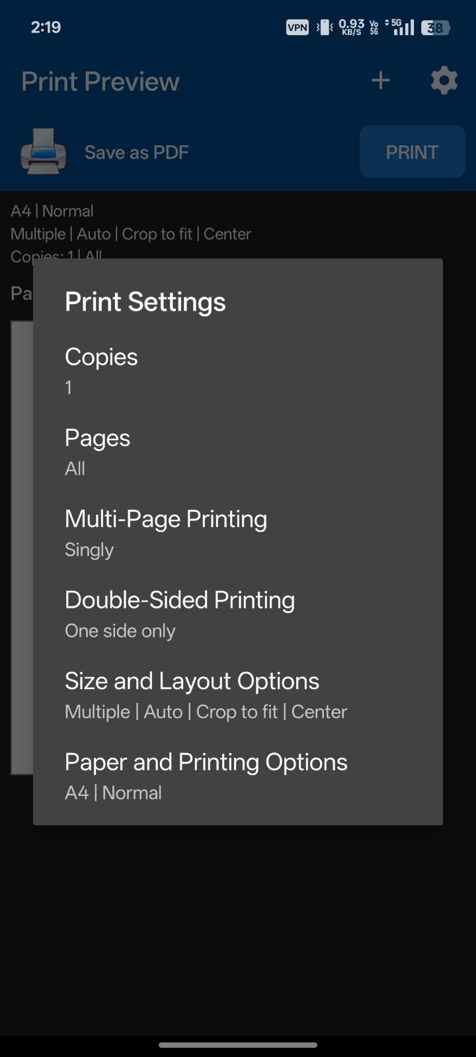Tap the VPN status icon

point(297,27)
